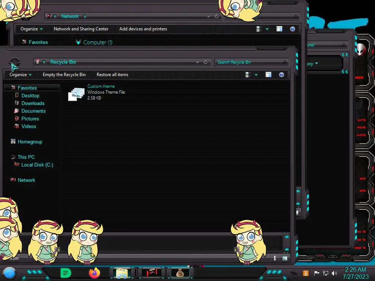Switch to large icons view in status bar
The width and height of the screenshot is (375, 281).
(x=285, y=258)
